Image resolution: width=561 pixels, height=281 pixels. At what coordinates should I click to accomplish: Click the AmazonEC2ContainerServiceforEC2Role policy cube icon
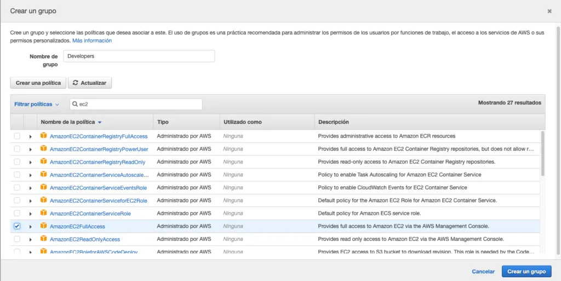click(x=44, y=200)
